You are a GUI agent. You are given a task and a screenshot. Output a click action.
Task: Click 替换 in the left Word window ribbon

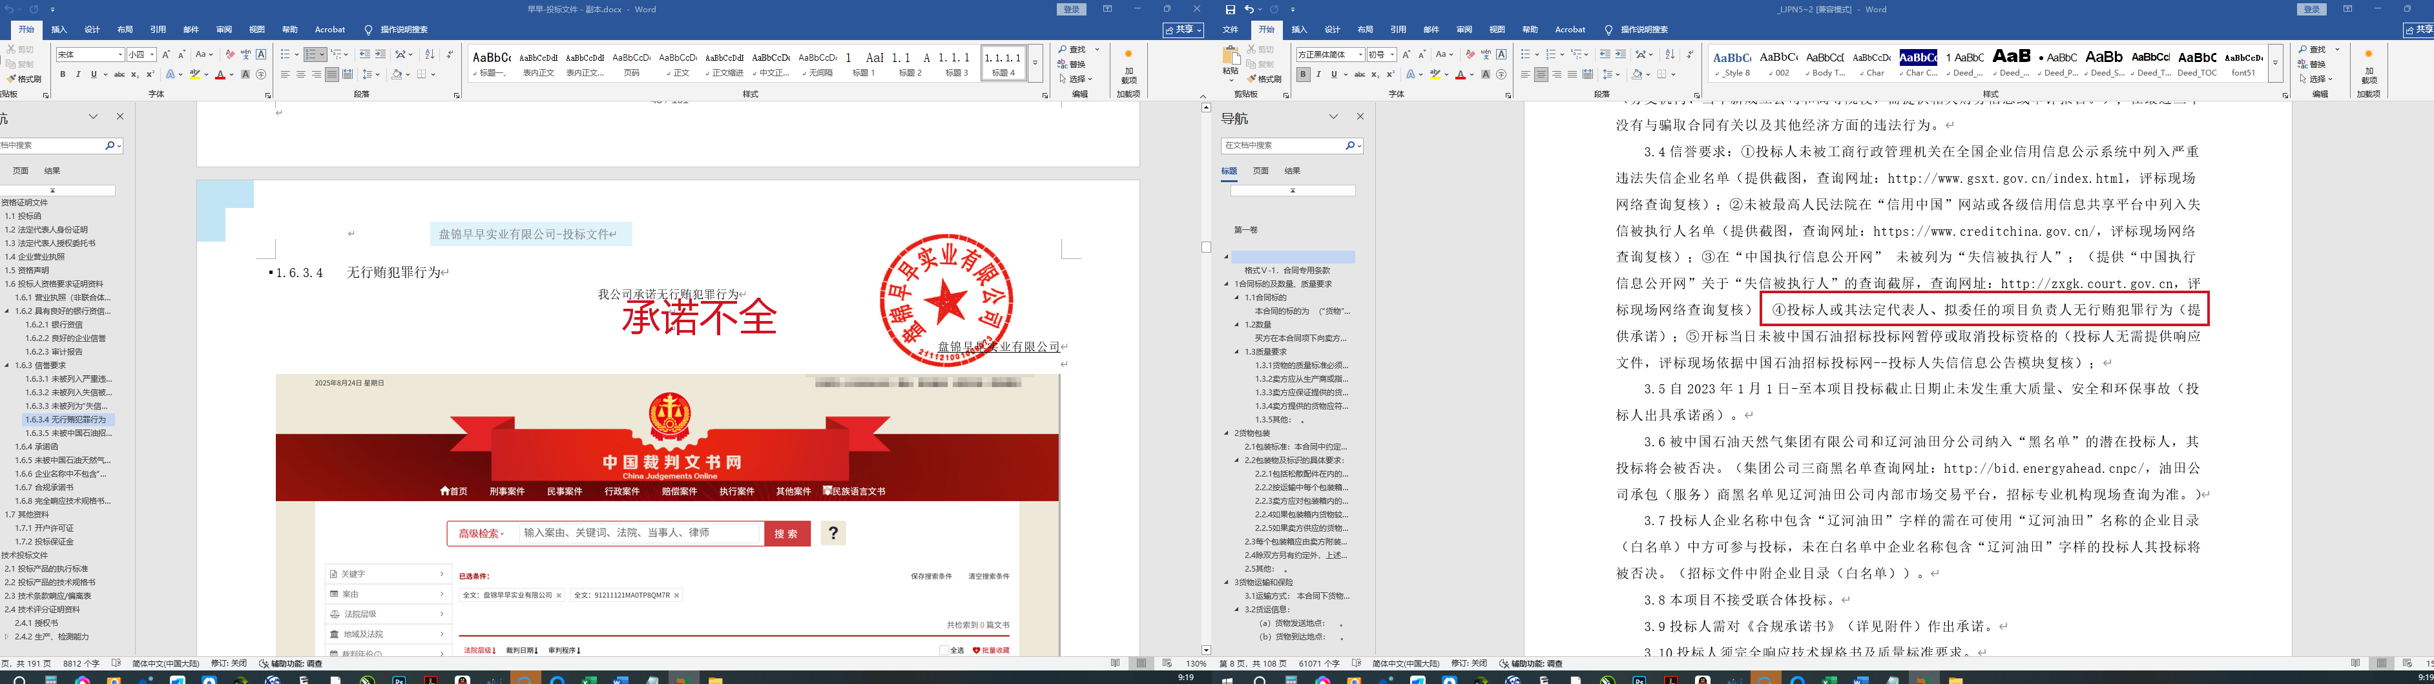(x=1072, y=64)
